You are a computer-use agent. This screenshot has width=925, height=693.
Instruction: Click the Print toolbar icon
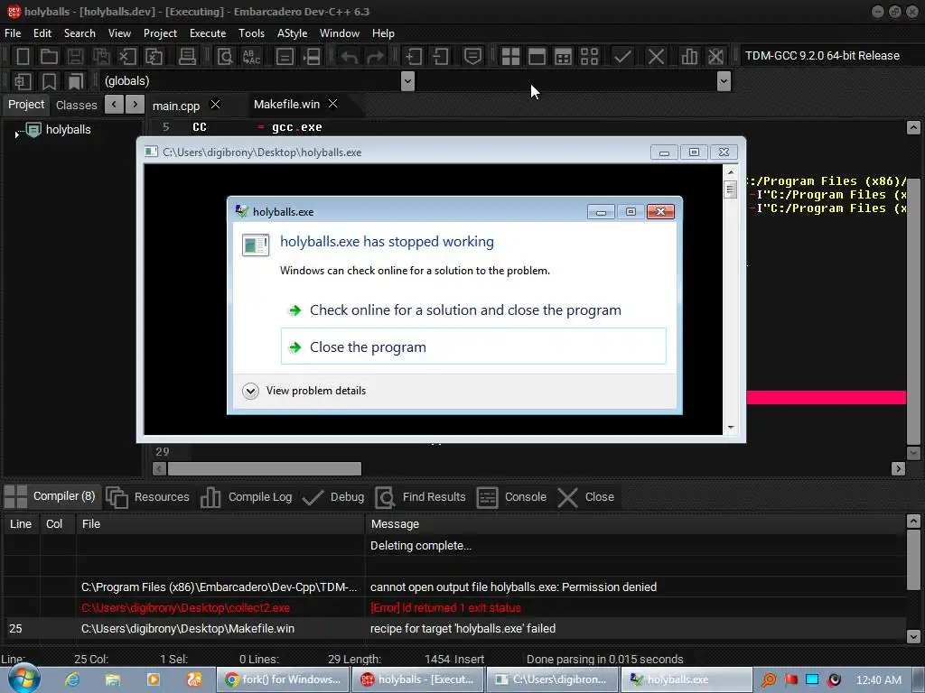click(187, 57)
